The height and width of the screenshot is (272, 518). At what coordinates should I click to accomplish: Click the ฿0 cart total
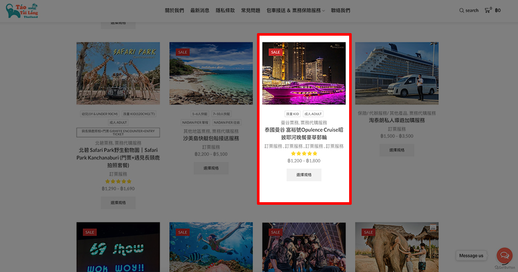(x=497, y=10)
